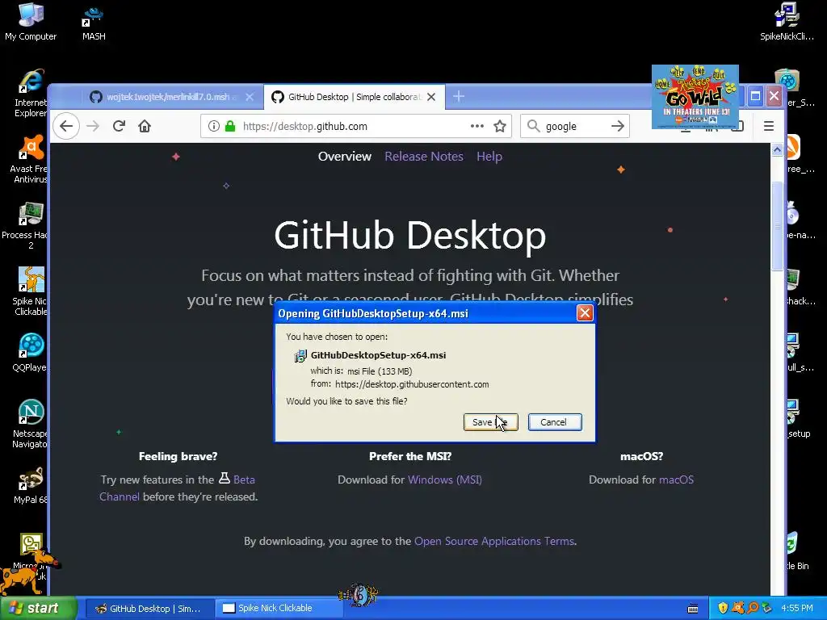This screenshot has width=827, height=620.
Task: Click the search magnifier icon in search box
Action: coord(533,126)
